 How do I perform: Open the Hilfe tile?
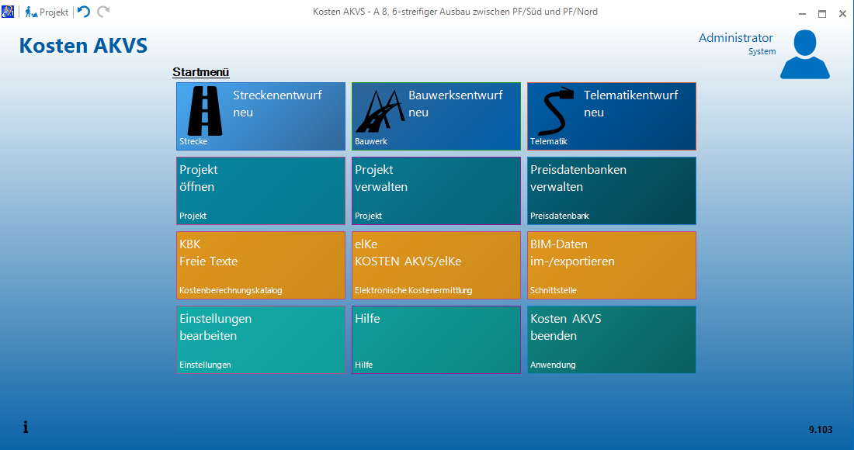pyautogui.click(x=436, y=340)
